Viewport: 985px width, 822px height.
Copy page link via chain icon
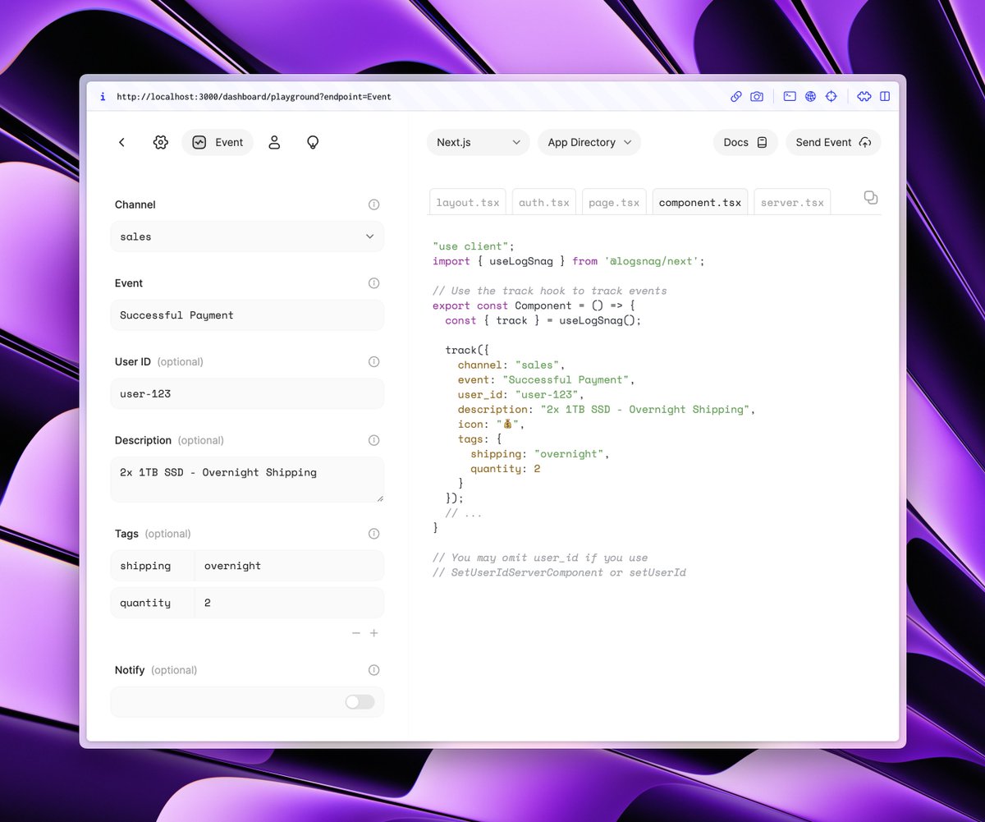pos(736,96)
